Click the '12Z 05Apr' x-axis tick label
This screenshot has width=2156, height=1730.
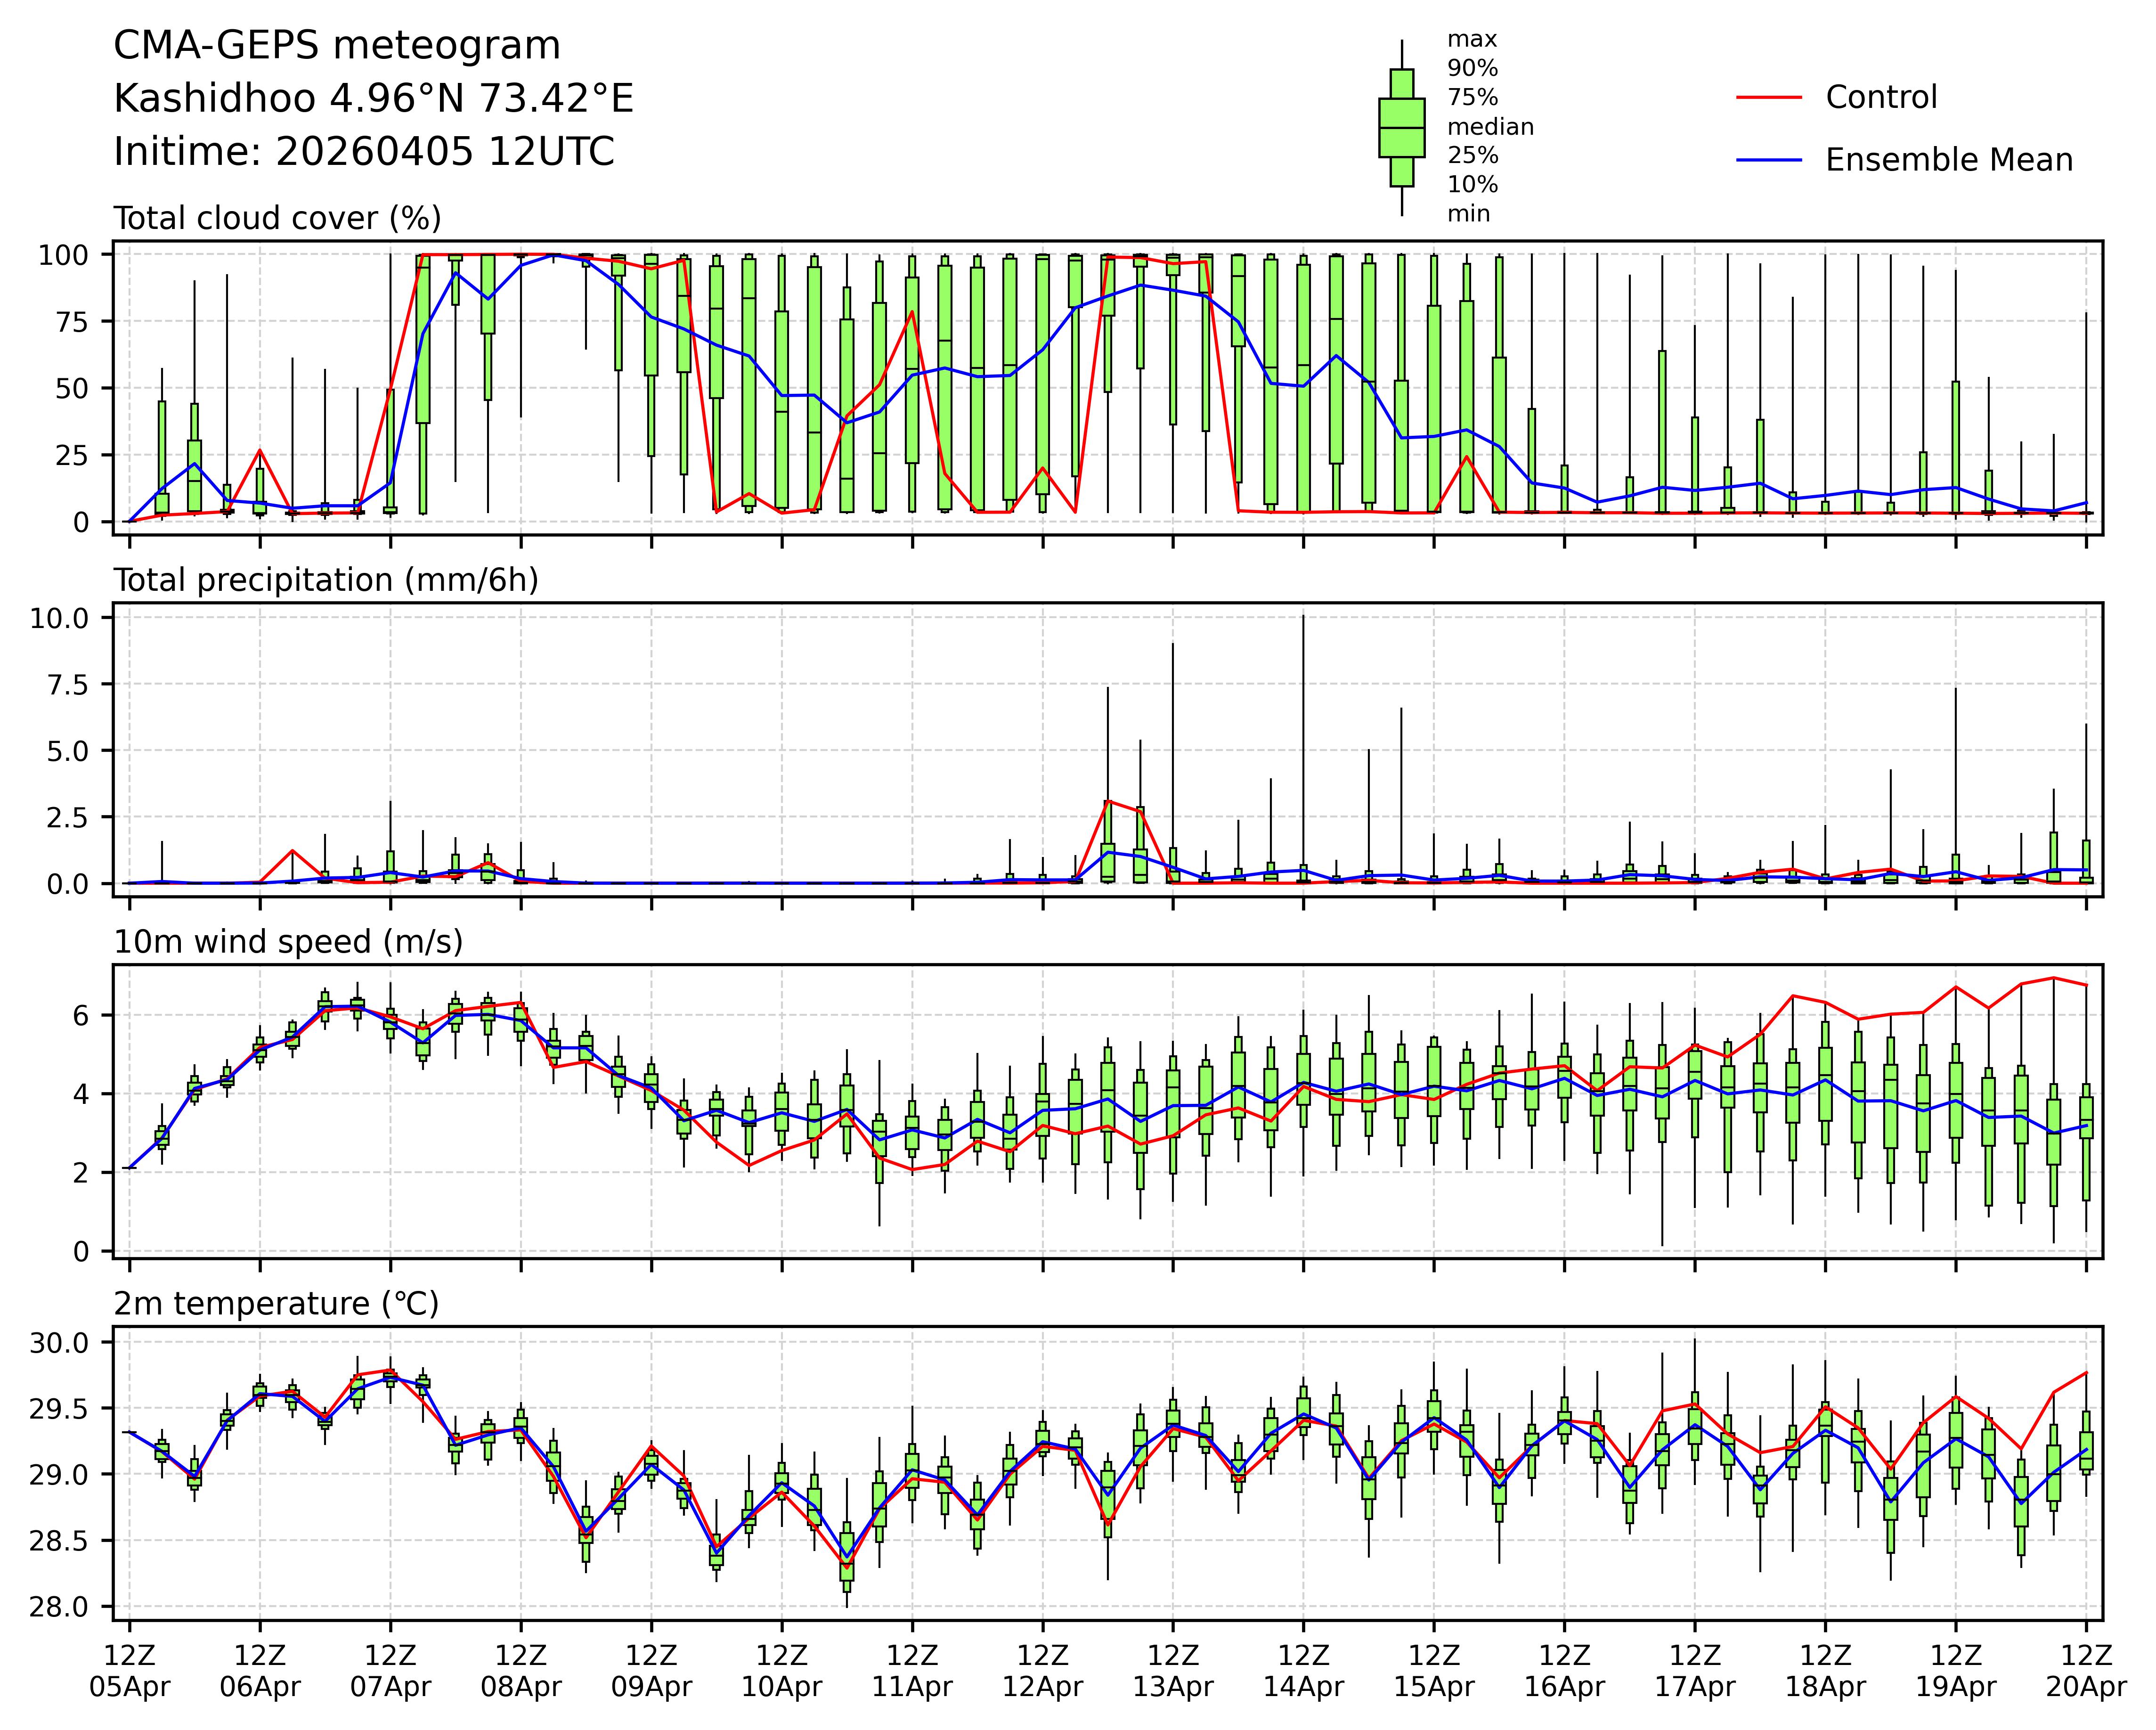pyautogui.click(x=129, y=1670)
